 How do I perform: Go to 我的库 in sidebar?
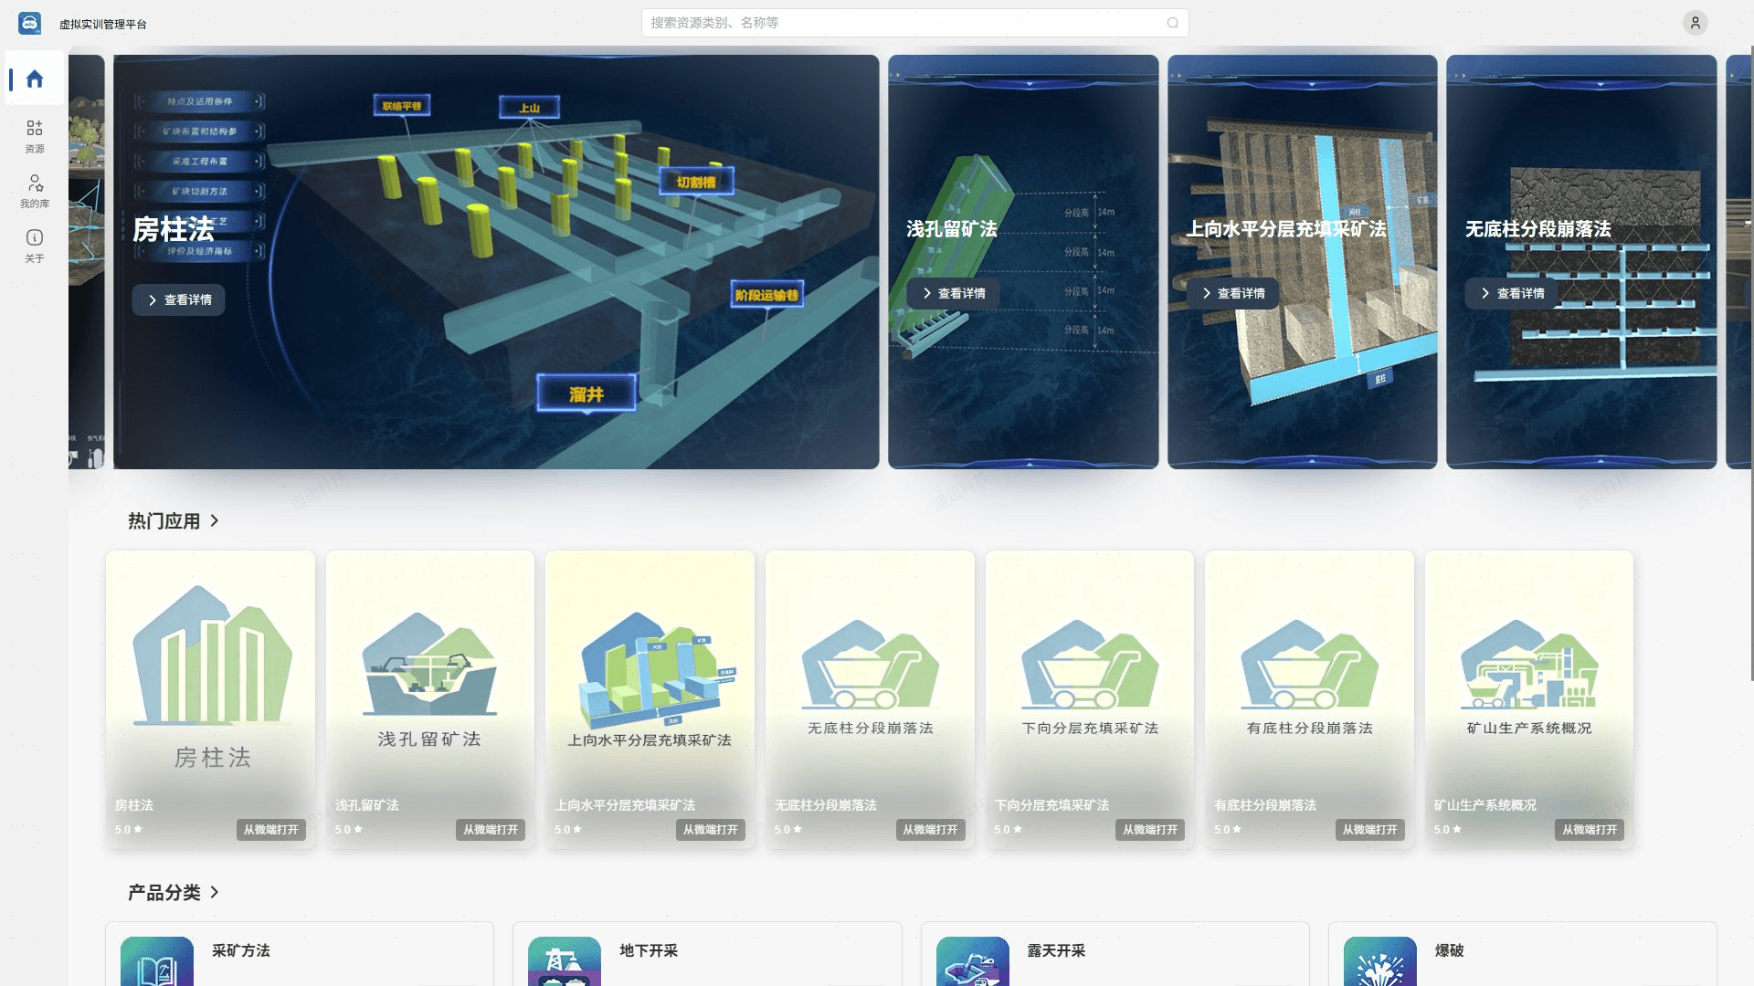35,191
